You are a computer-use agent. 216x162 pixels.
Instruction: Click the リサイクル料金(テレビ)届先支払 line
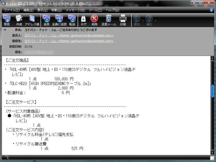[43, 134]
